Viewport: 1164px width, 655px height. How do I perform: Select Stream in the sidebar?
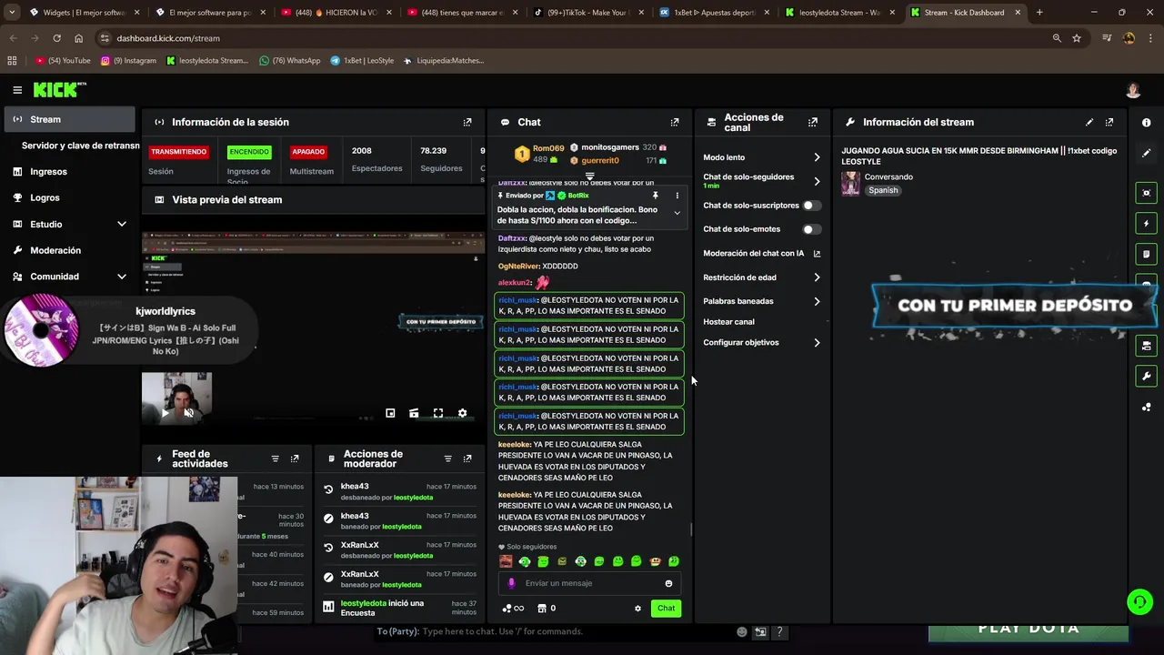point(69,119)
